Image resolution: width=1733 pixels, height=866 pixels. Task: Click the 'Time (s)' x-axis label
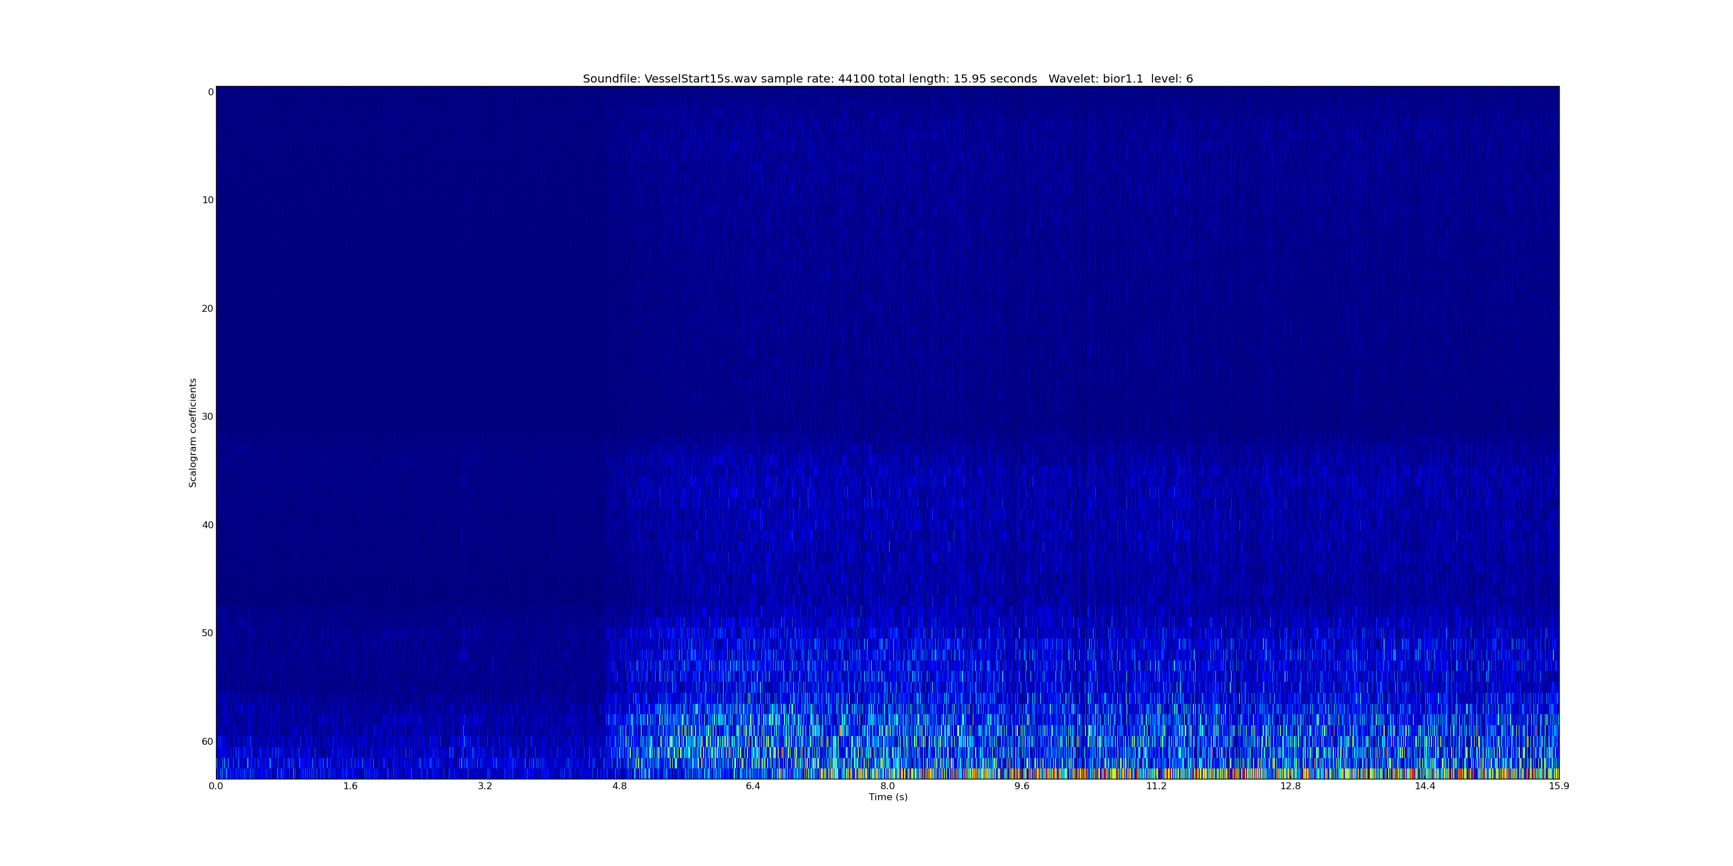click(x=887, y=797)
